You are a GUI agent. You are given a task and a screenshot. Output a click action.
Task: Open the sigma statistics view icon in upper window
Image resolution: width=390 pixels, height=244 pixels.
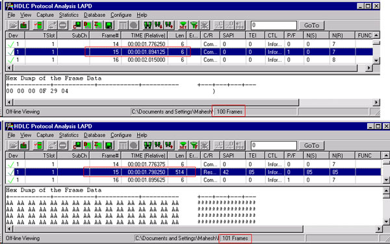pos(98,25)
